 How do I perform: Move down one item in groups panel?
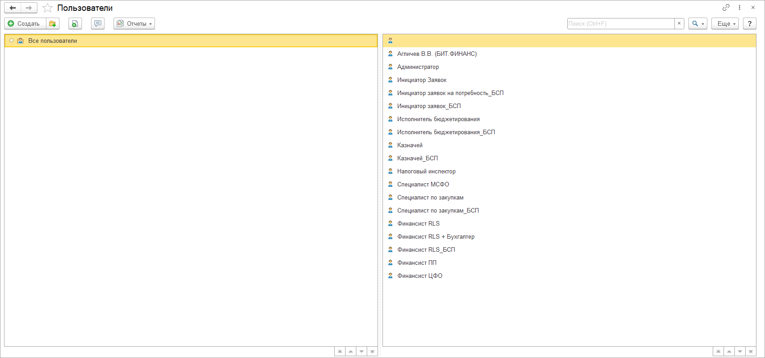361,351
